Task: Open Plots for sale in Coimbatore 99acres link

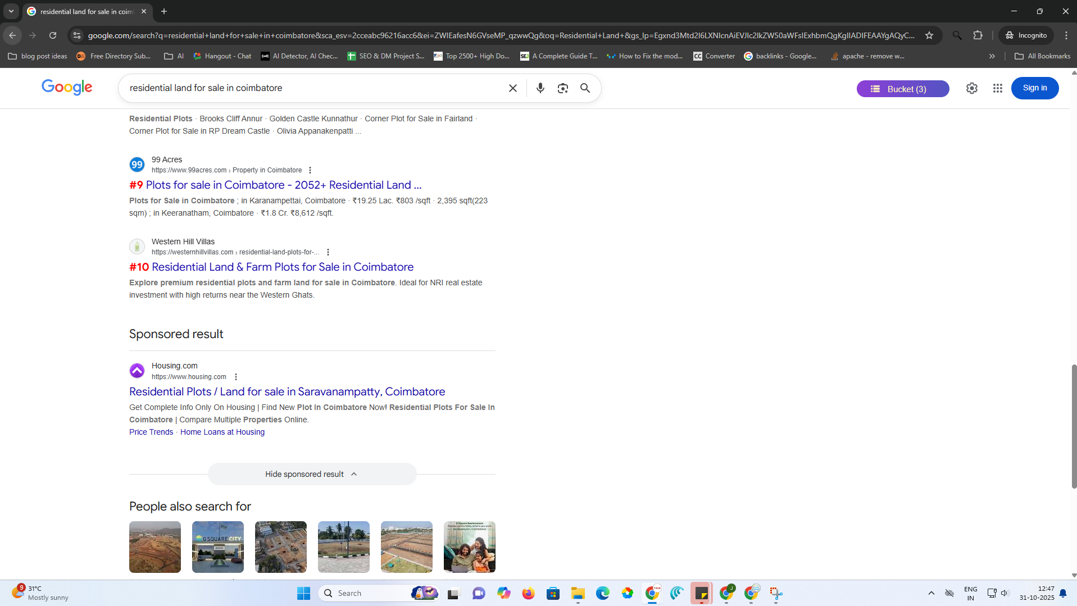Action: coord(283,185)
